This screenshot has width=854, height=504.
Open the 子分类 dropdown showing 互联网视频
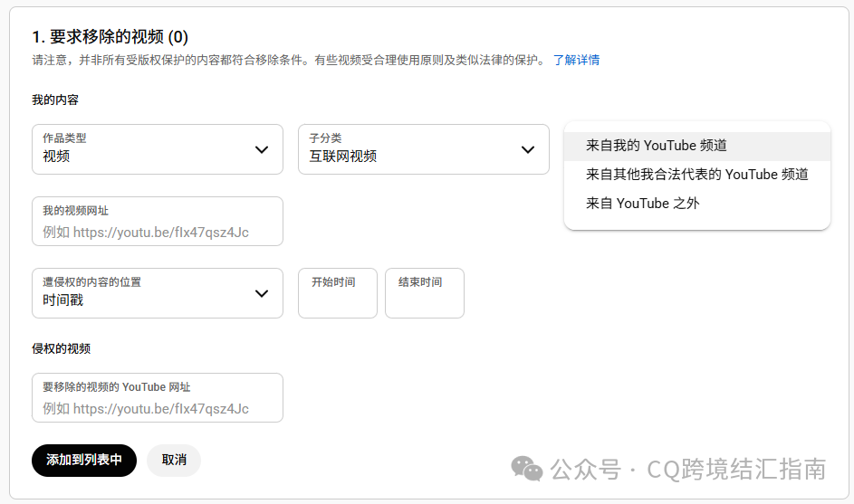[x=424, y=149]
